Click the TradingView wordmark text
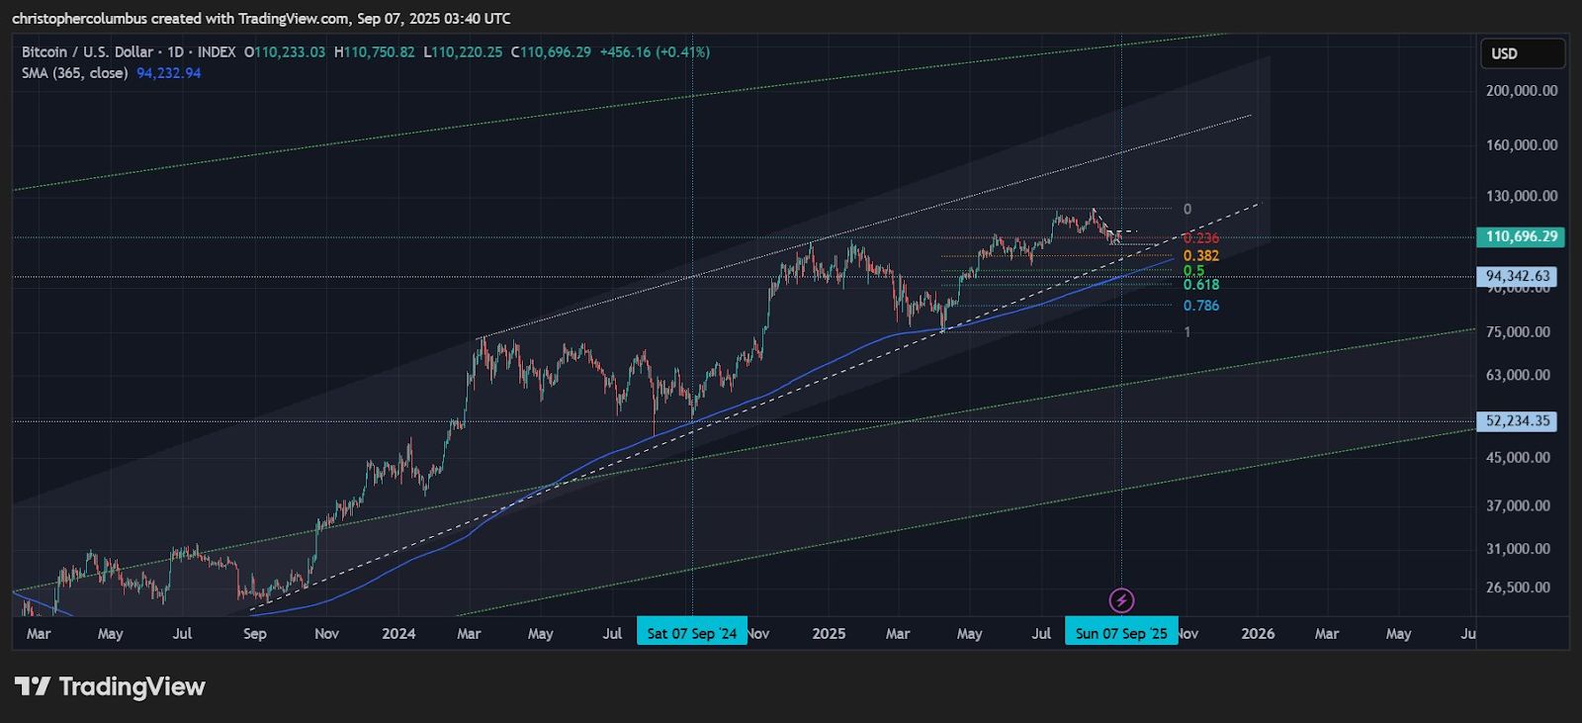1582x723 pixels. pos(132,686)
